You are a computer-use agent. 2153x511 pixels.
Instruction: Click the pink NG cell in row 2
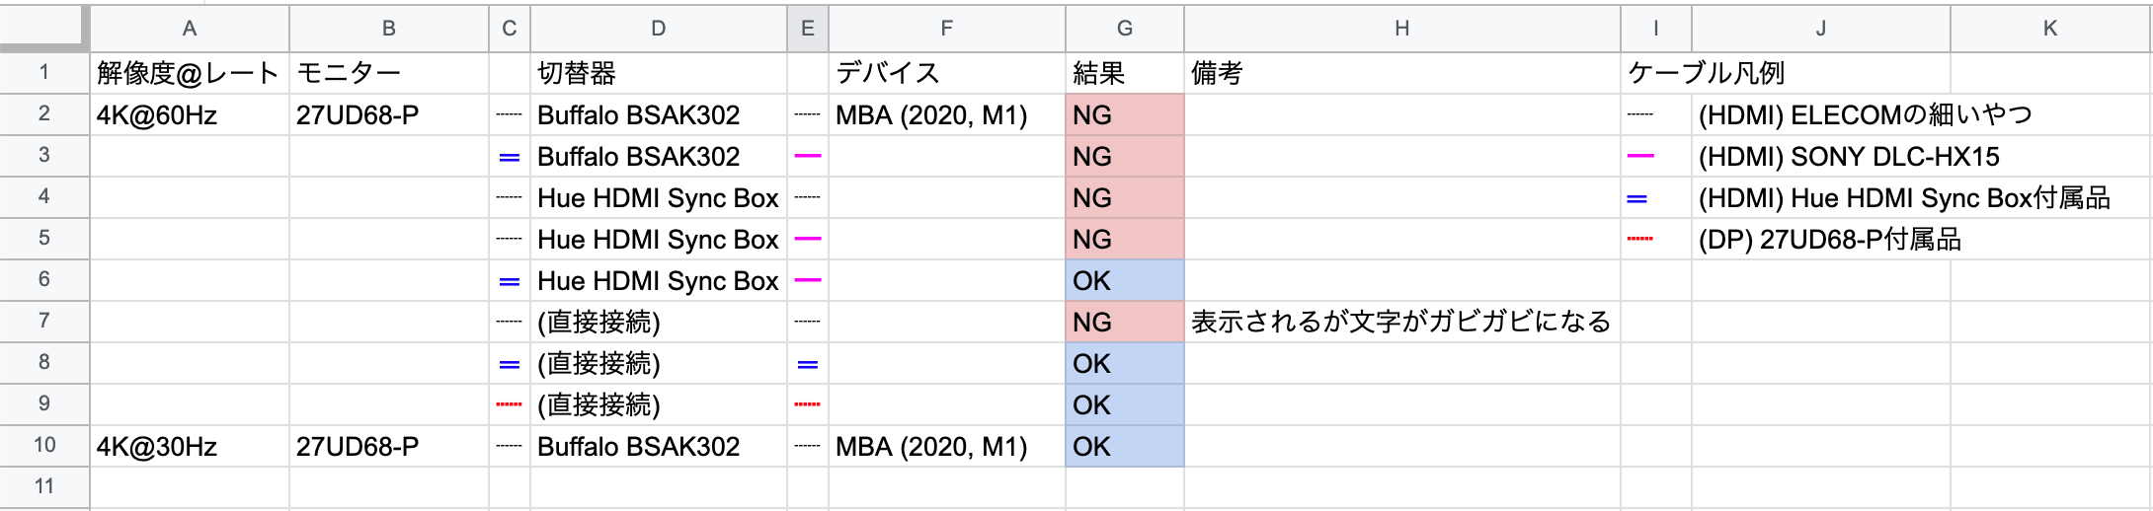point(1124,115)
